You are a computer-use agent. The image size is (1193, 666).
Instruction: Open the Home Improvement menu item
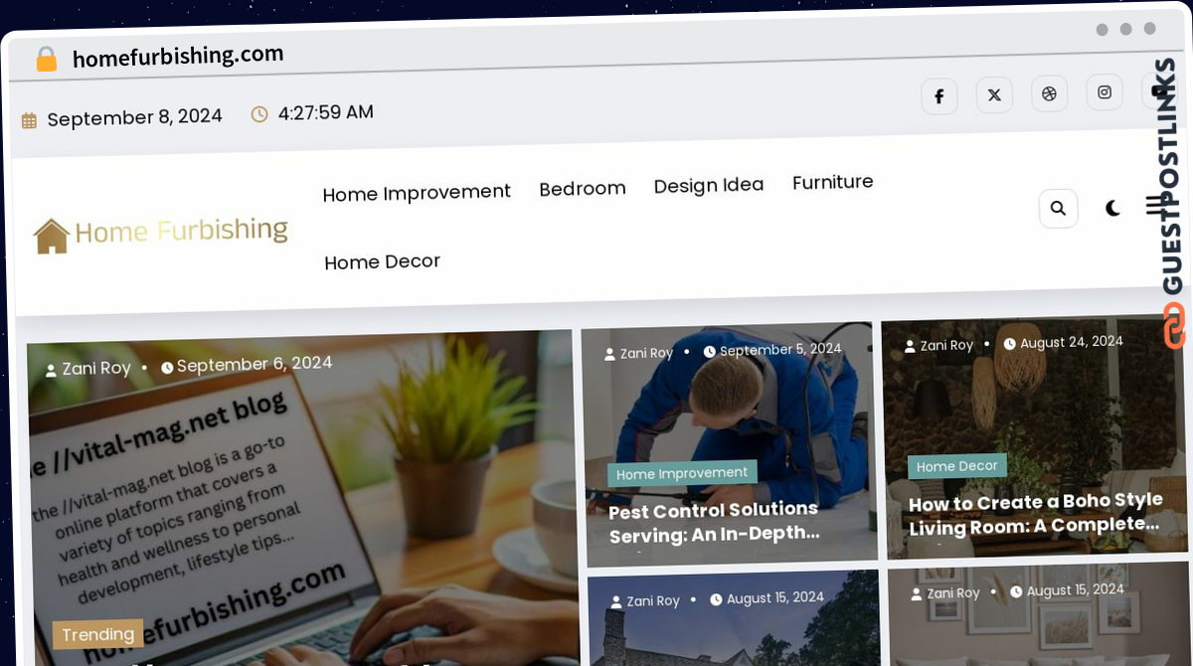[417, 192]
